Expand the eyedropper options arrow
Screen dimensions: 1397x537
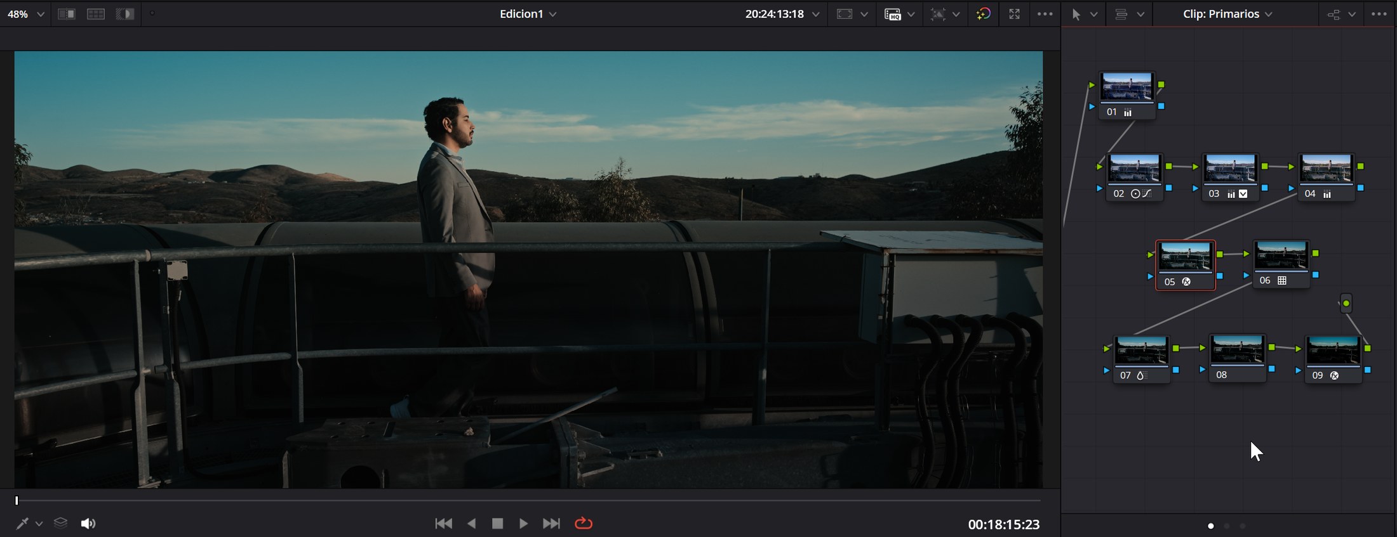coord(39,524)
